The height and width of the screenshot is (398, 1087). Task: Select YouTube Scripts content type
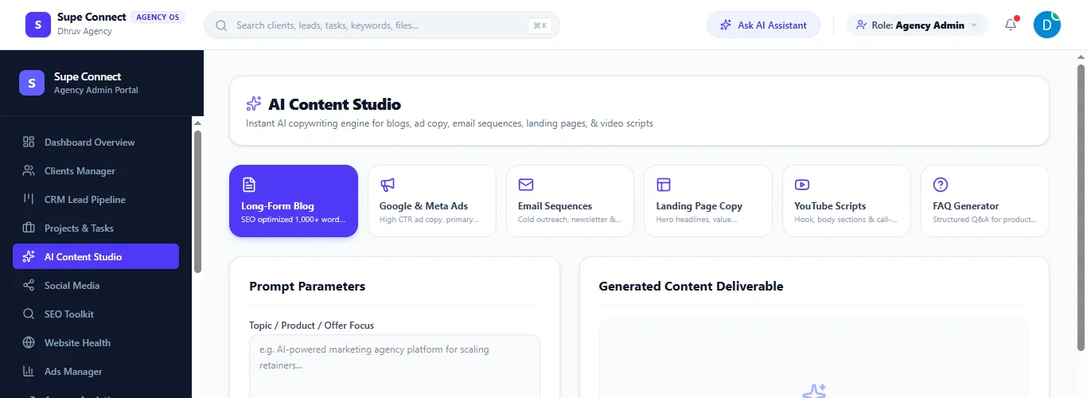847,201
